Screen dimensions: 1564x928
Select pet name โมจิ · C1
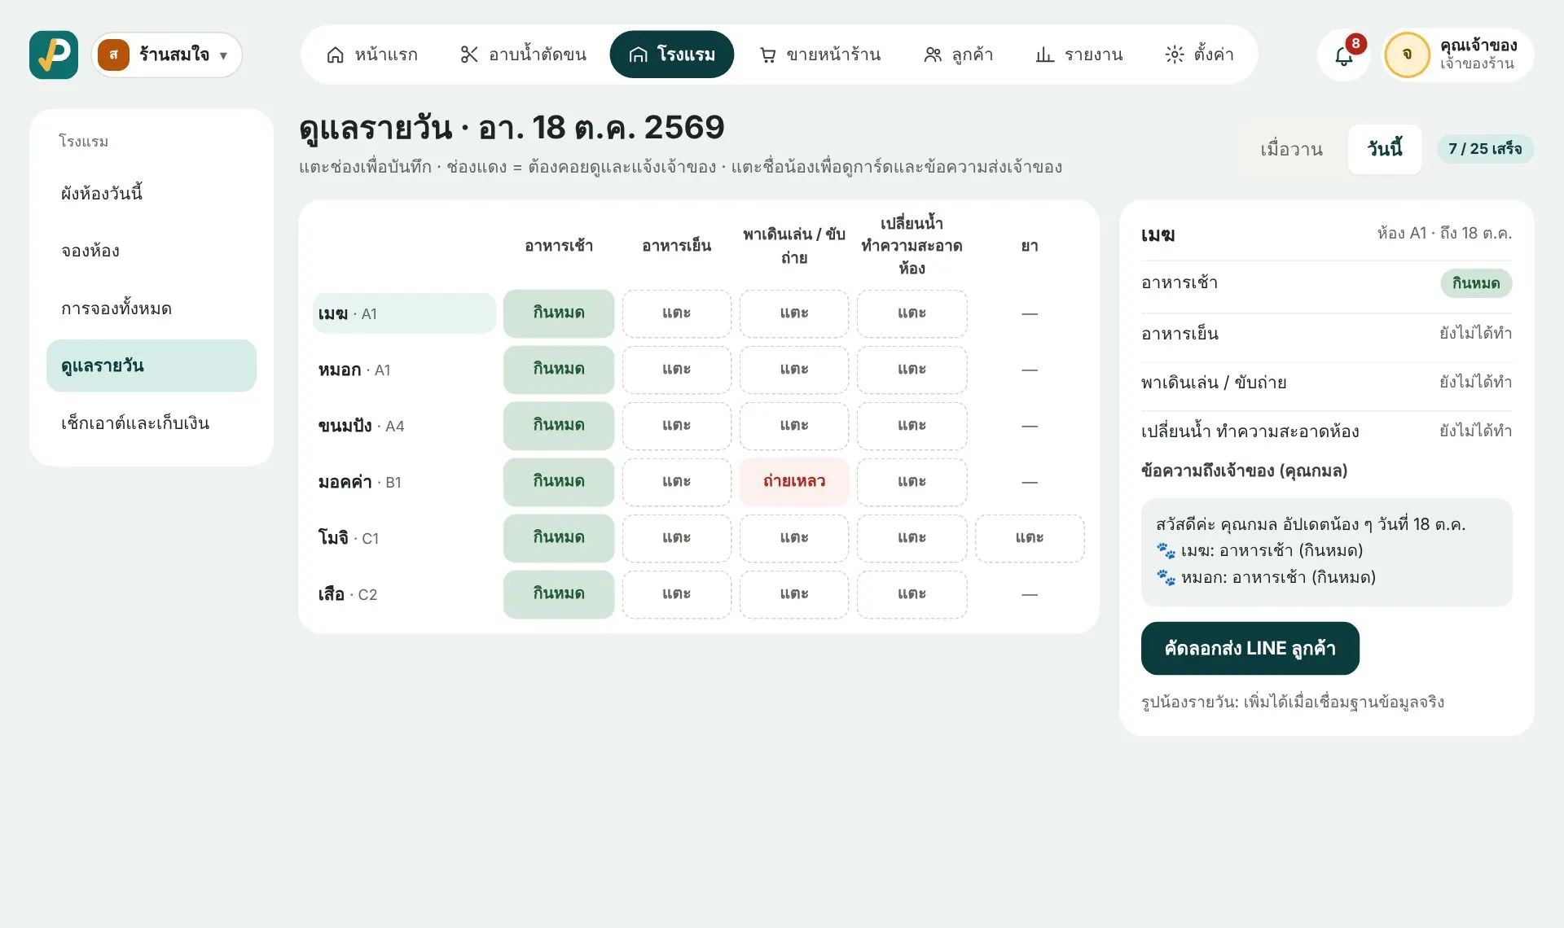[404, 538]
